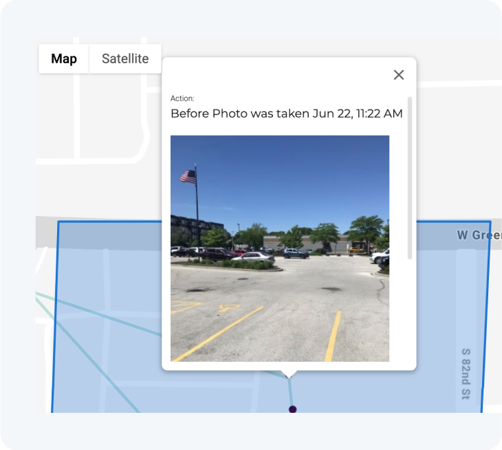Click the popup's pointer arrow tip

pyautogui.click(x=289, y=376)
